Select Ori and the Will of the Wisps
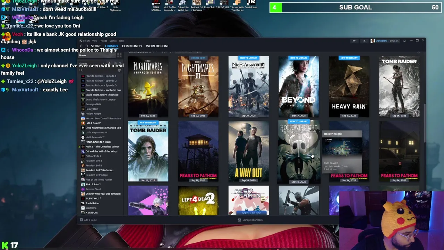Viewport: 444px width, 250px height. click(101, 151)
